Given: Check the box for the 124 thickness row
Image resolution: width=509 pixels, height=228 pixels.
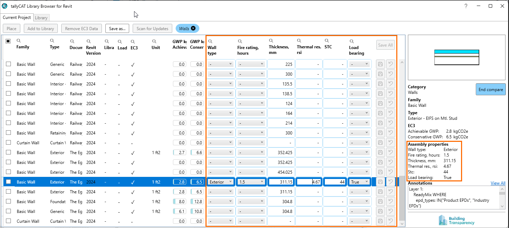Looking at the screenshot, I should click(x=8, y=103).
